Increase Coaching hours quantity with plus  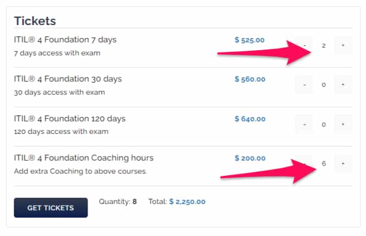pos(343,164)
